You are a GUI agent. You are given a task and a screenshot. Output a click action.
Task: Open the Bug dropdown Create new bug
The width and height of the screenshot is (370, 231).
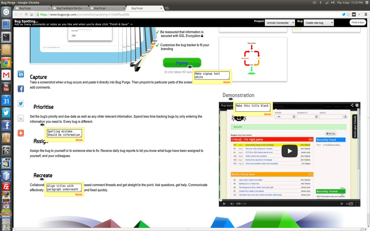[319, 23]
